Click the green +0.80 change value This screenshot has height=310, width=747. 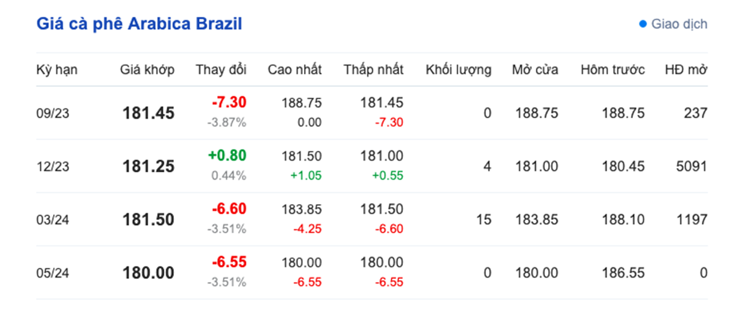(227, 155)
